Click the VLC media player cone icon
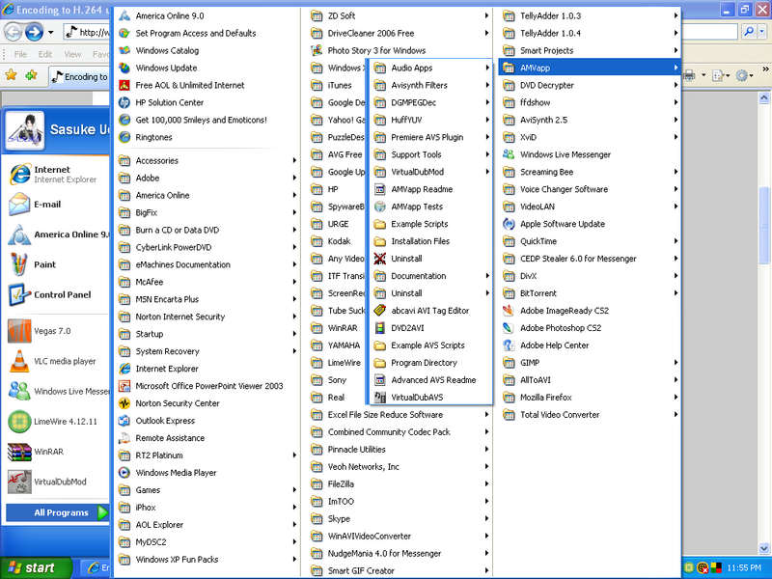 [19, 361]
